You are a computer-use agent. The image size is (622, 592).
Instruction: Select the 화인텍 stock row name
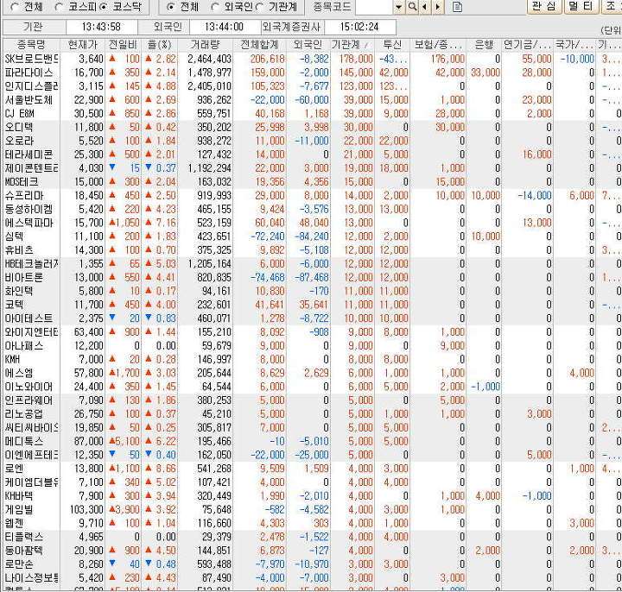(x=19, y=291)
